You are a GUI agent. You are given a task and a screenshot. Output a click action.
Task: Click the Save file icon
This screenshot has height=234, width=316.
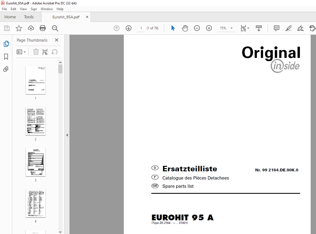click(x=7, y=28)
